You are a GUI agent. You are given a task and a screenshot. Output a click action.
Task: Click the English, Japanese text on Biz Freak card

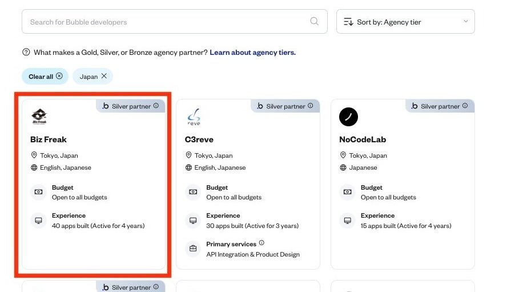coord(66,167)
